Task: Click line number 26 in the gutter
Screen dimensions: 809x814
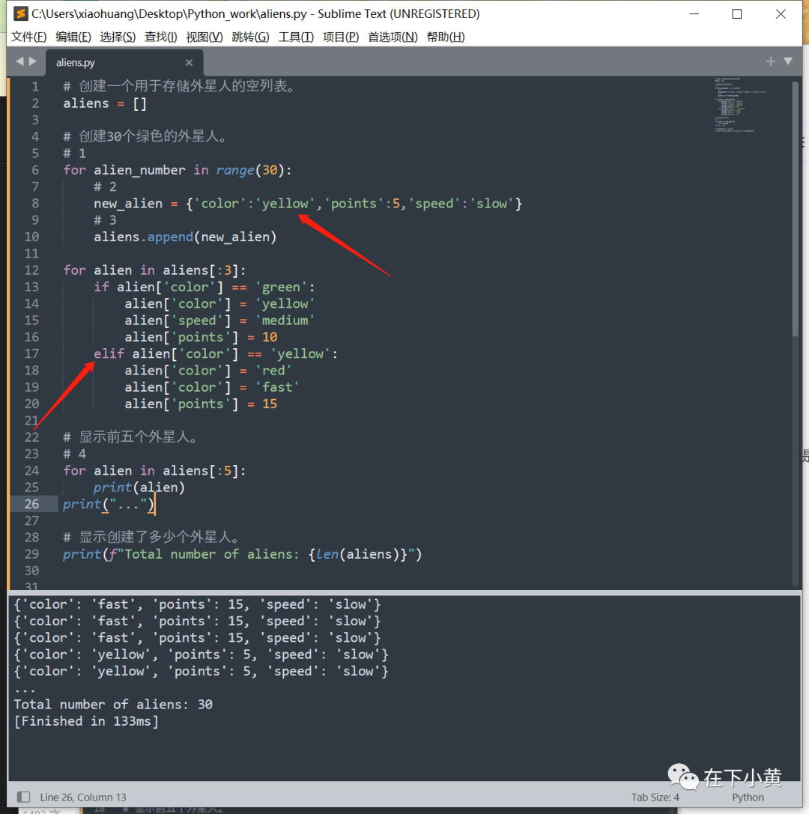Action: coord(31,503)
